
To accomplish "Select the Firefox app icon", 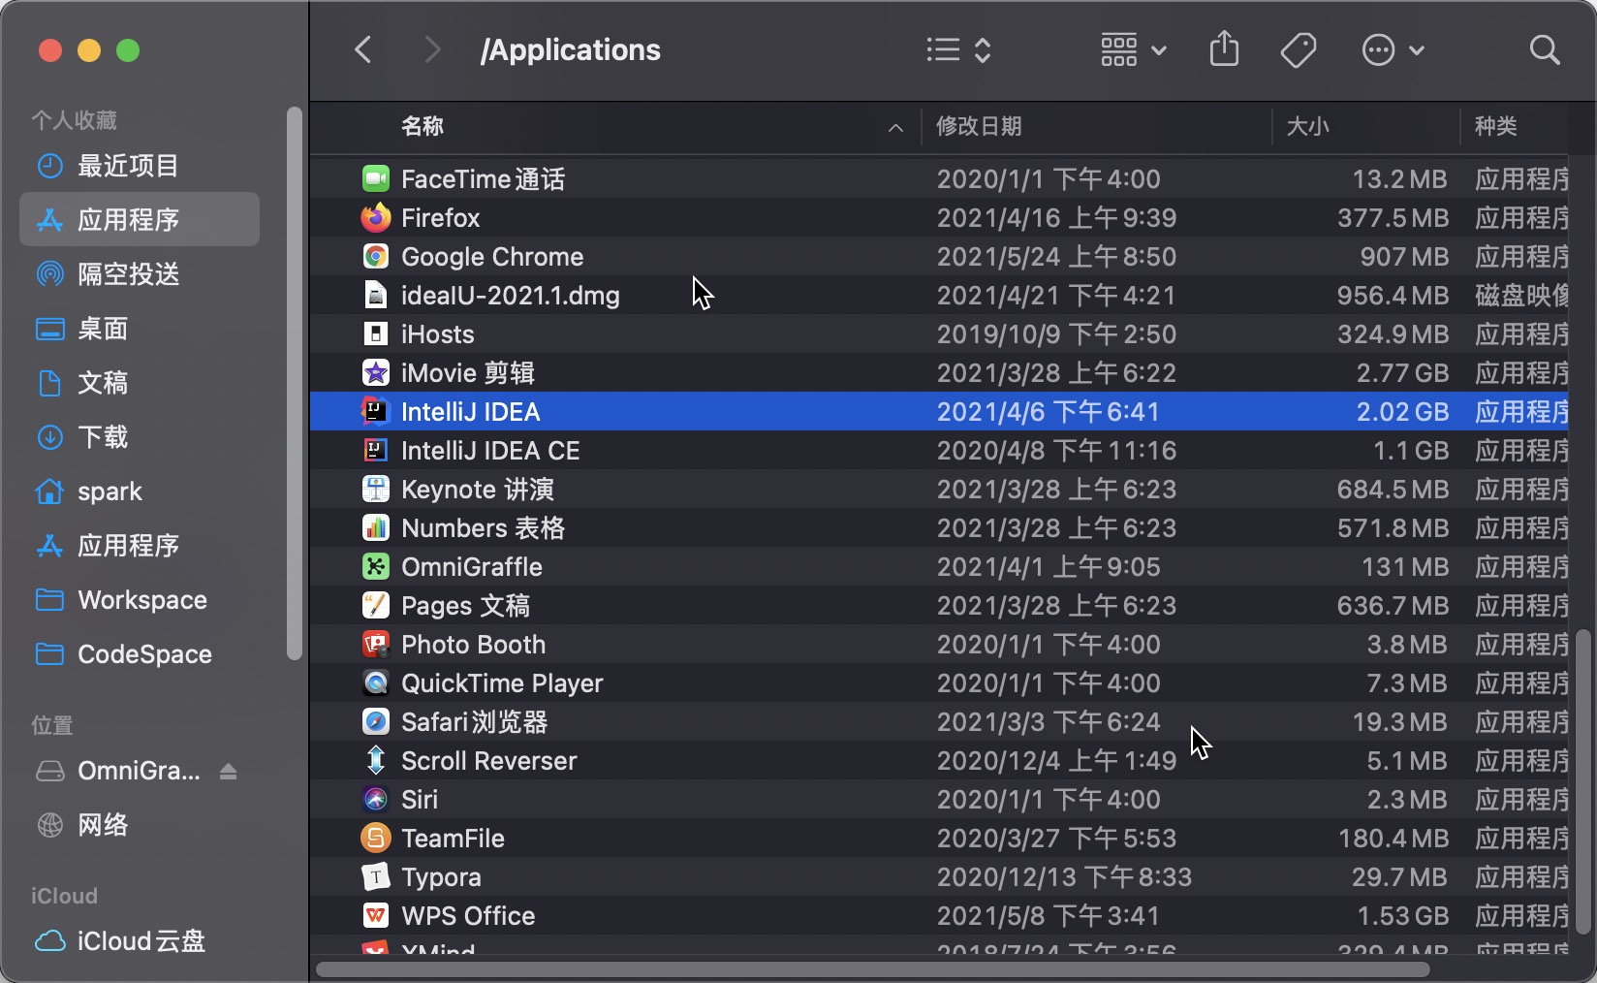I will (x=376, y=218).
